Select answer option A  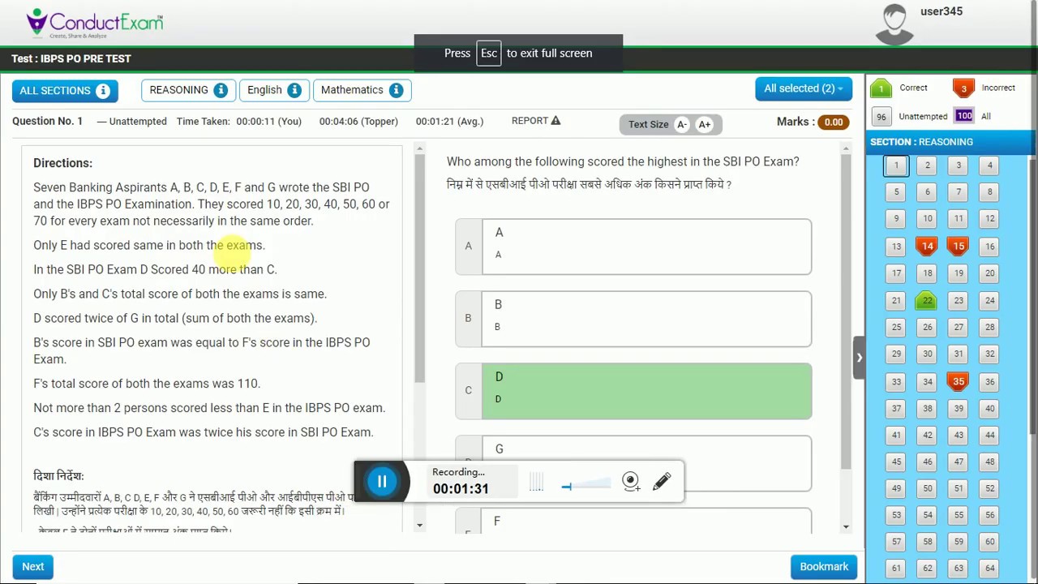click(x=633, y=247)
